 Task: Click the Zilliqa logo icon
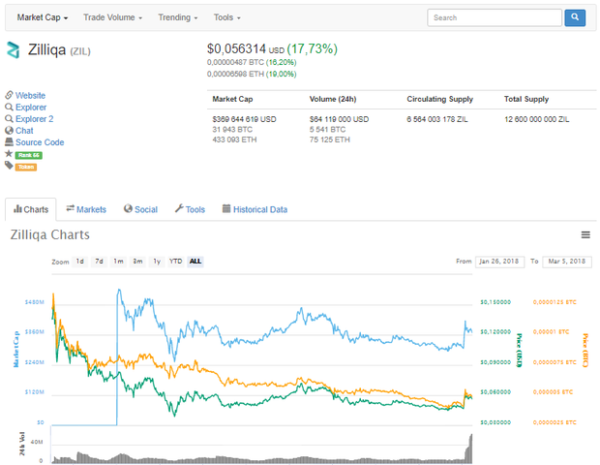pos(13,49)
